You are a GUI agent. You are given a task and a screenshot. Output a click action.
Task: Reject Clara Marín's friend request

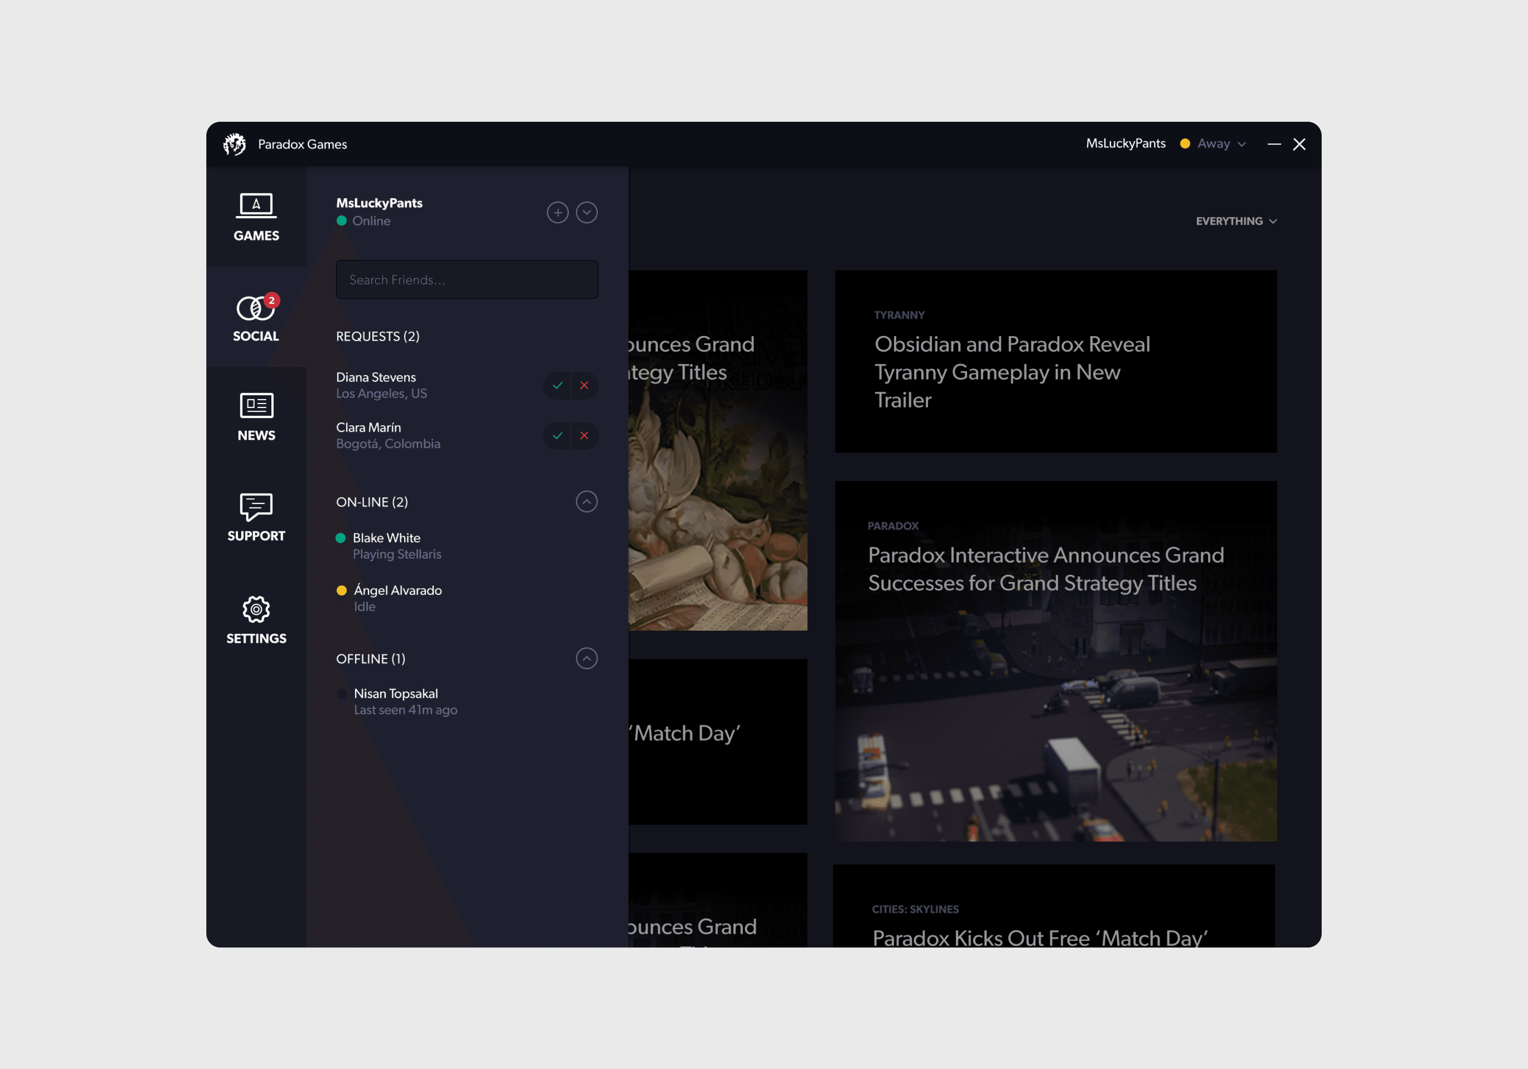(x=584, y=436)
